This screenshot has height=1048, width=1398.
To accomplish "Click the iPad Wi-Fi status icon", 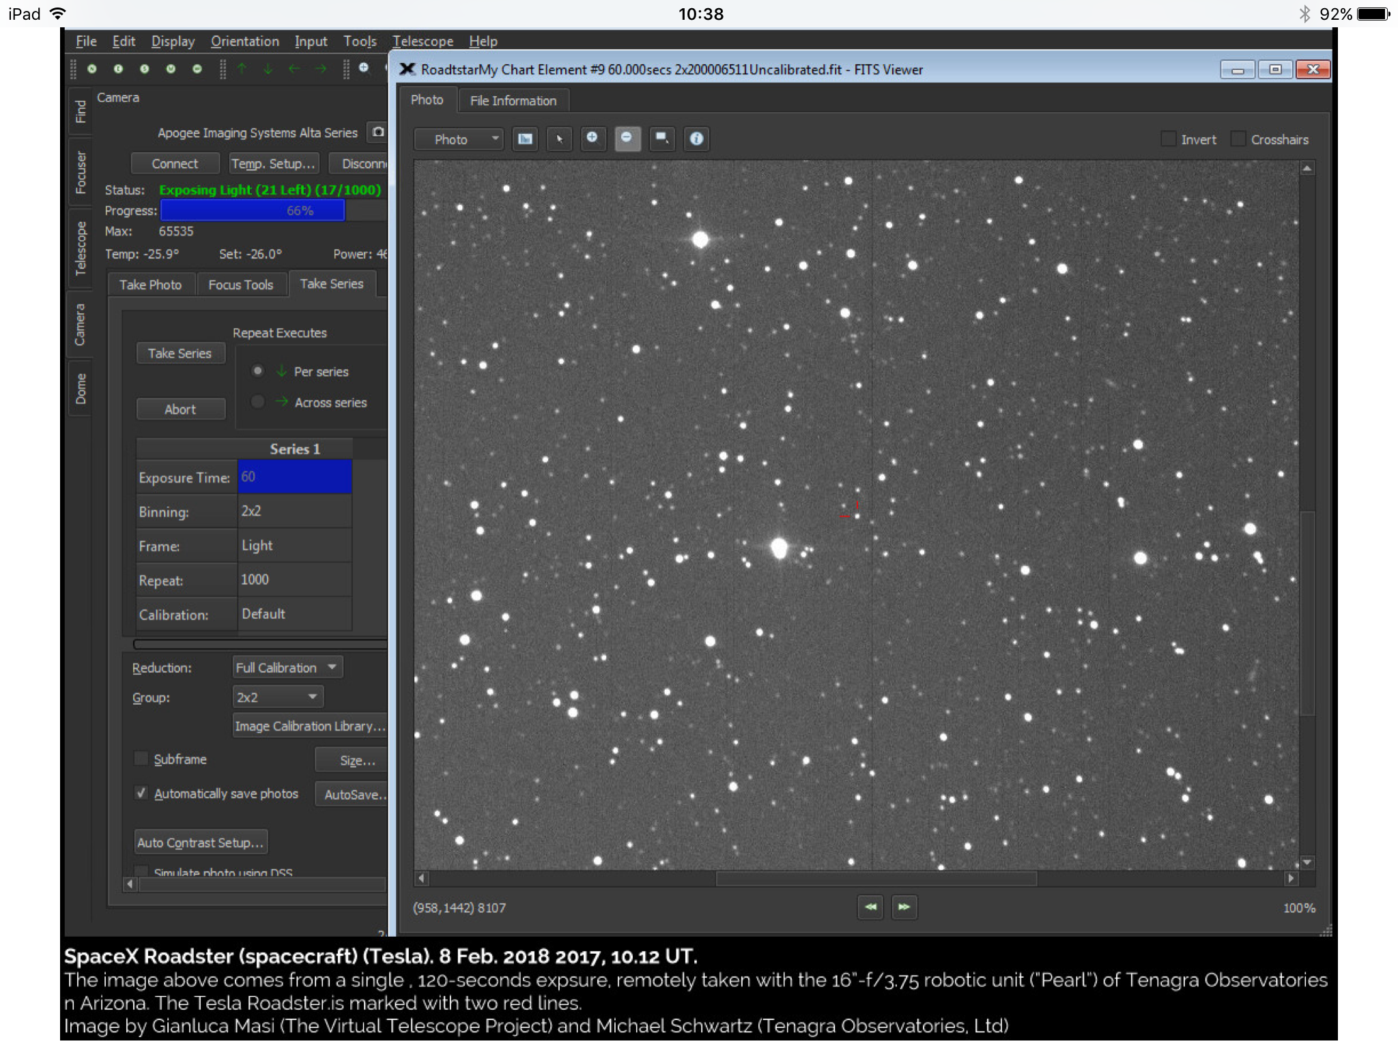I will click(x=57, y=14).
